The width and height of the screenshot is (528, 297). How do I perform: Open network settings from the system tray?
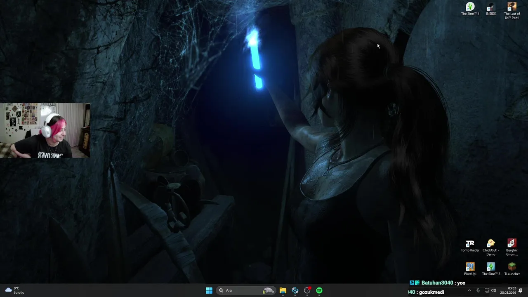tap(487, 290)
